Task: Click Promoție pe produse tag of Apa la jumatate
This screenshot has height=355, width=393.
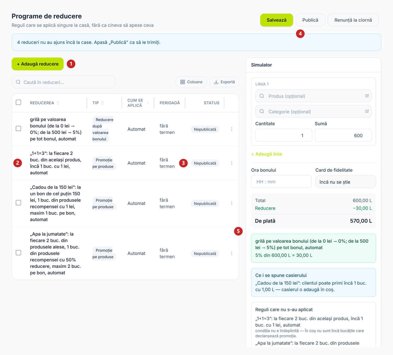Action: point(104,253)
